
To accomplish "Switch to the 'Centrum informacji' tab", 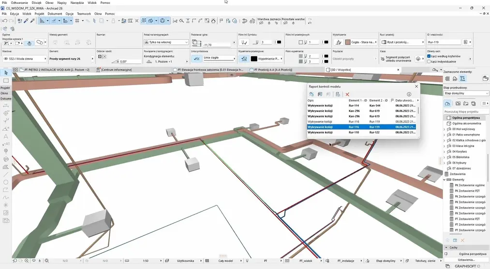I will (x=116, y=70).
